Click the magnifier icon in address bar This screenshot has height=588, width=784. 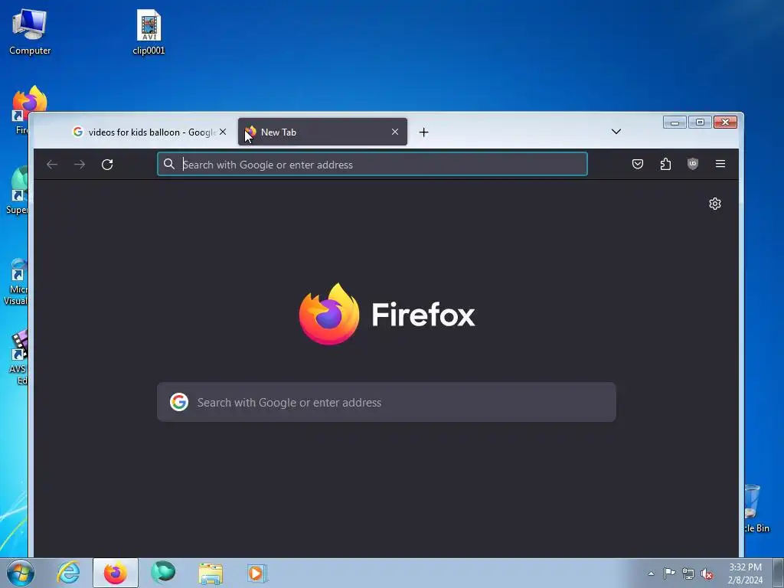pos(169,164)
